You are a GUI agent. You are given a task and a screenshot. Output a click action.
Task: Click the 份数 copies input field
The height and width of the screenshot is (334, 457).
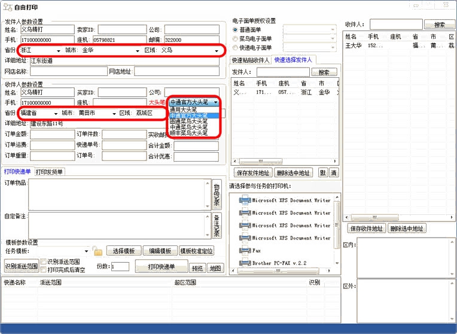click(120, 267)
